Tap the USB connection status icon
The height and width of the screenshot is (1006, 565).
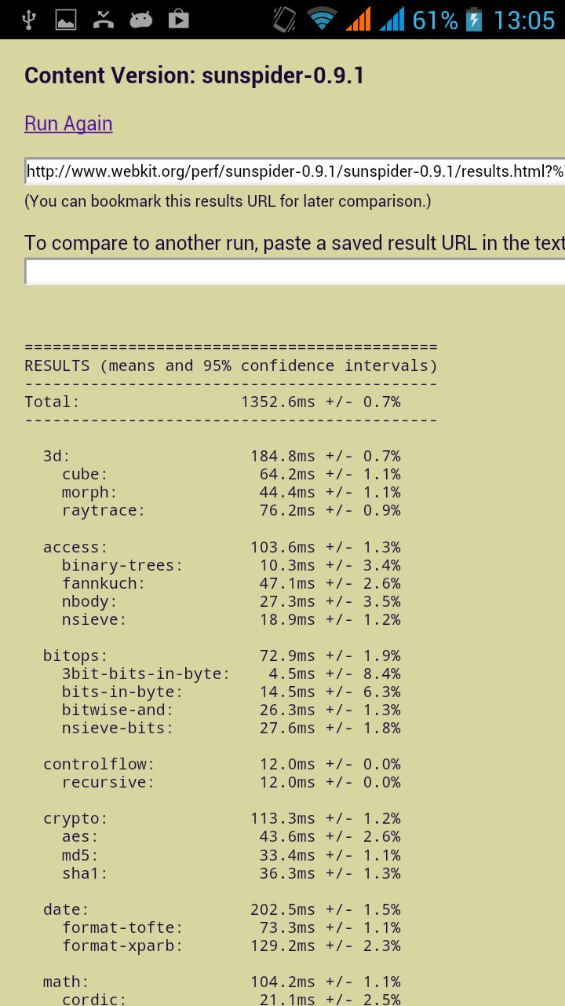pos(29,20)
